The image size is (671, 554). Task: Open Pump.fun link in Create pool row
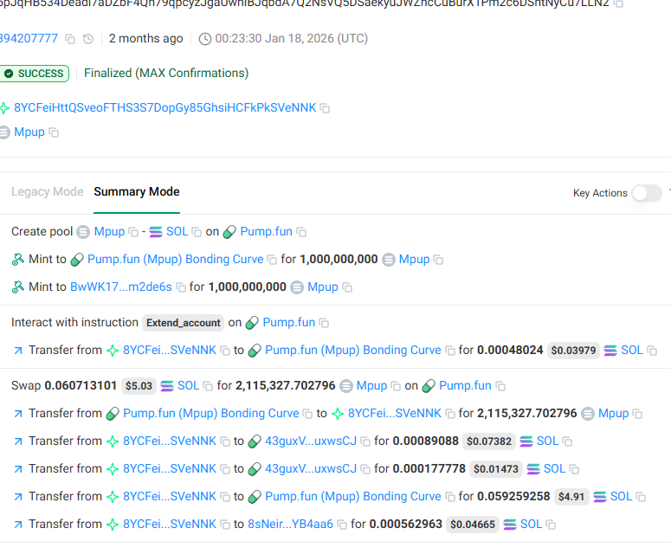click(266, 231)
